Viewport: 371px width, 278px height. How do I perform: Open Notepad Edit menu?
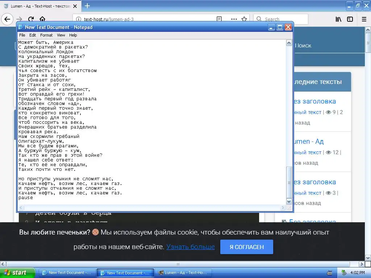coord(32,35)
